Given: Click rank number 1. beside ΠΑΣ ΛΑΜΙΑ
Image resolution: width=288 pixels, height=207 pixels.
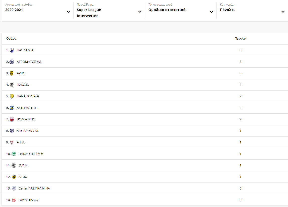Looking at the screenshot, I should click(7, 50).
